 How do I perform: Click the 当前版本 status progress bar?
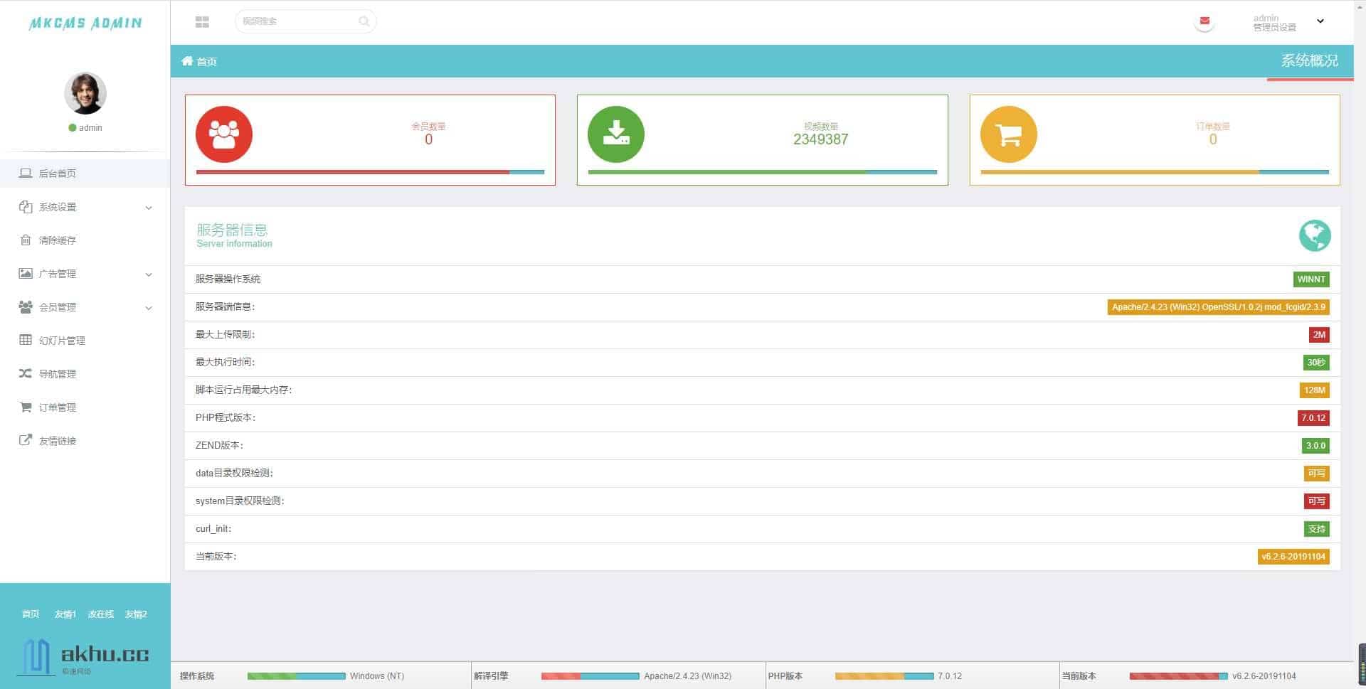click(1178, 676)
